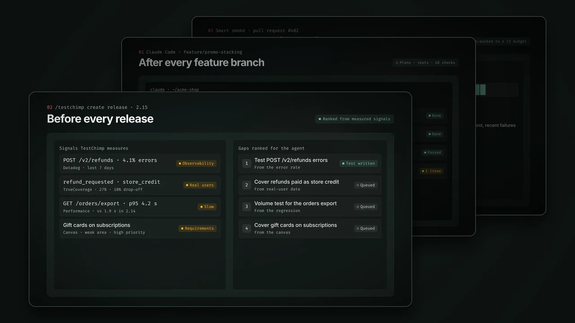The width and height of the screenshot is (575, 323).
Task: Click "Performance · vs 1.9 s in 2.14" caption
Action: tap(99, 211)
